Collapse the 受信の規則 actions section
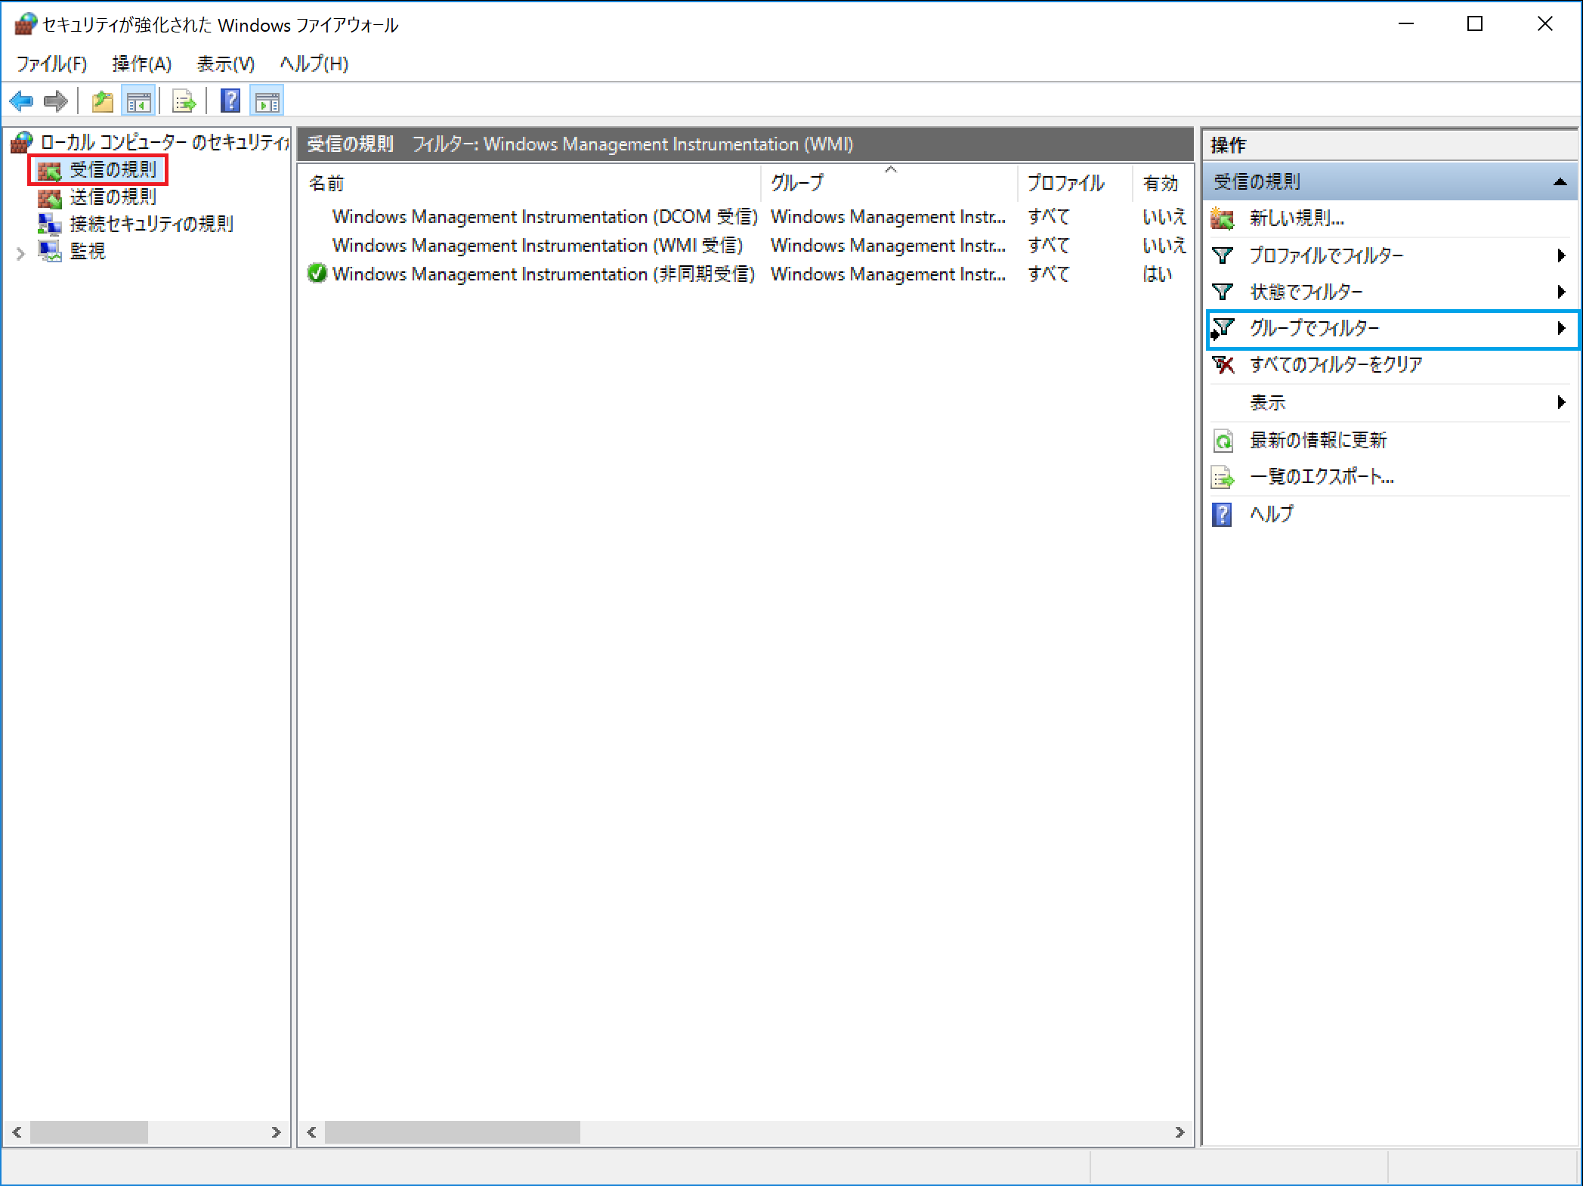Image resolution: width=1583 pixels, height=1186 pixels. (x=1560, y=181)
